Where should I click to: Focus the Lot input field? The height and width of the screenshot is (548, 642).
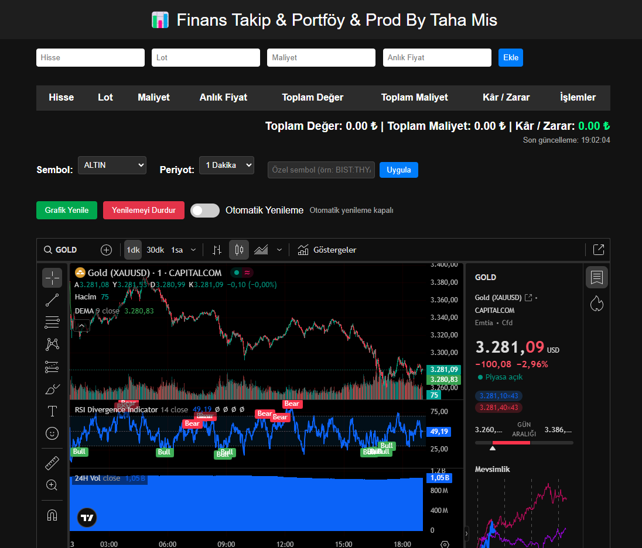point(206,58)
